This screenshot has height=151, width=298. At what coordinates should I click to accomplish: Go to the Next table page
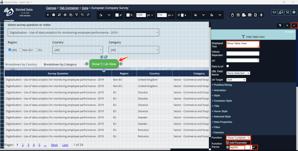54,145
